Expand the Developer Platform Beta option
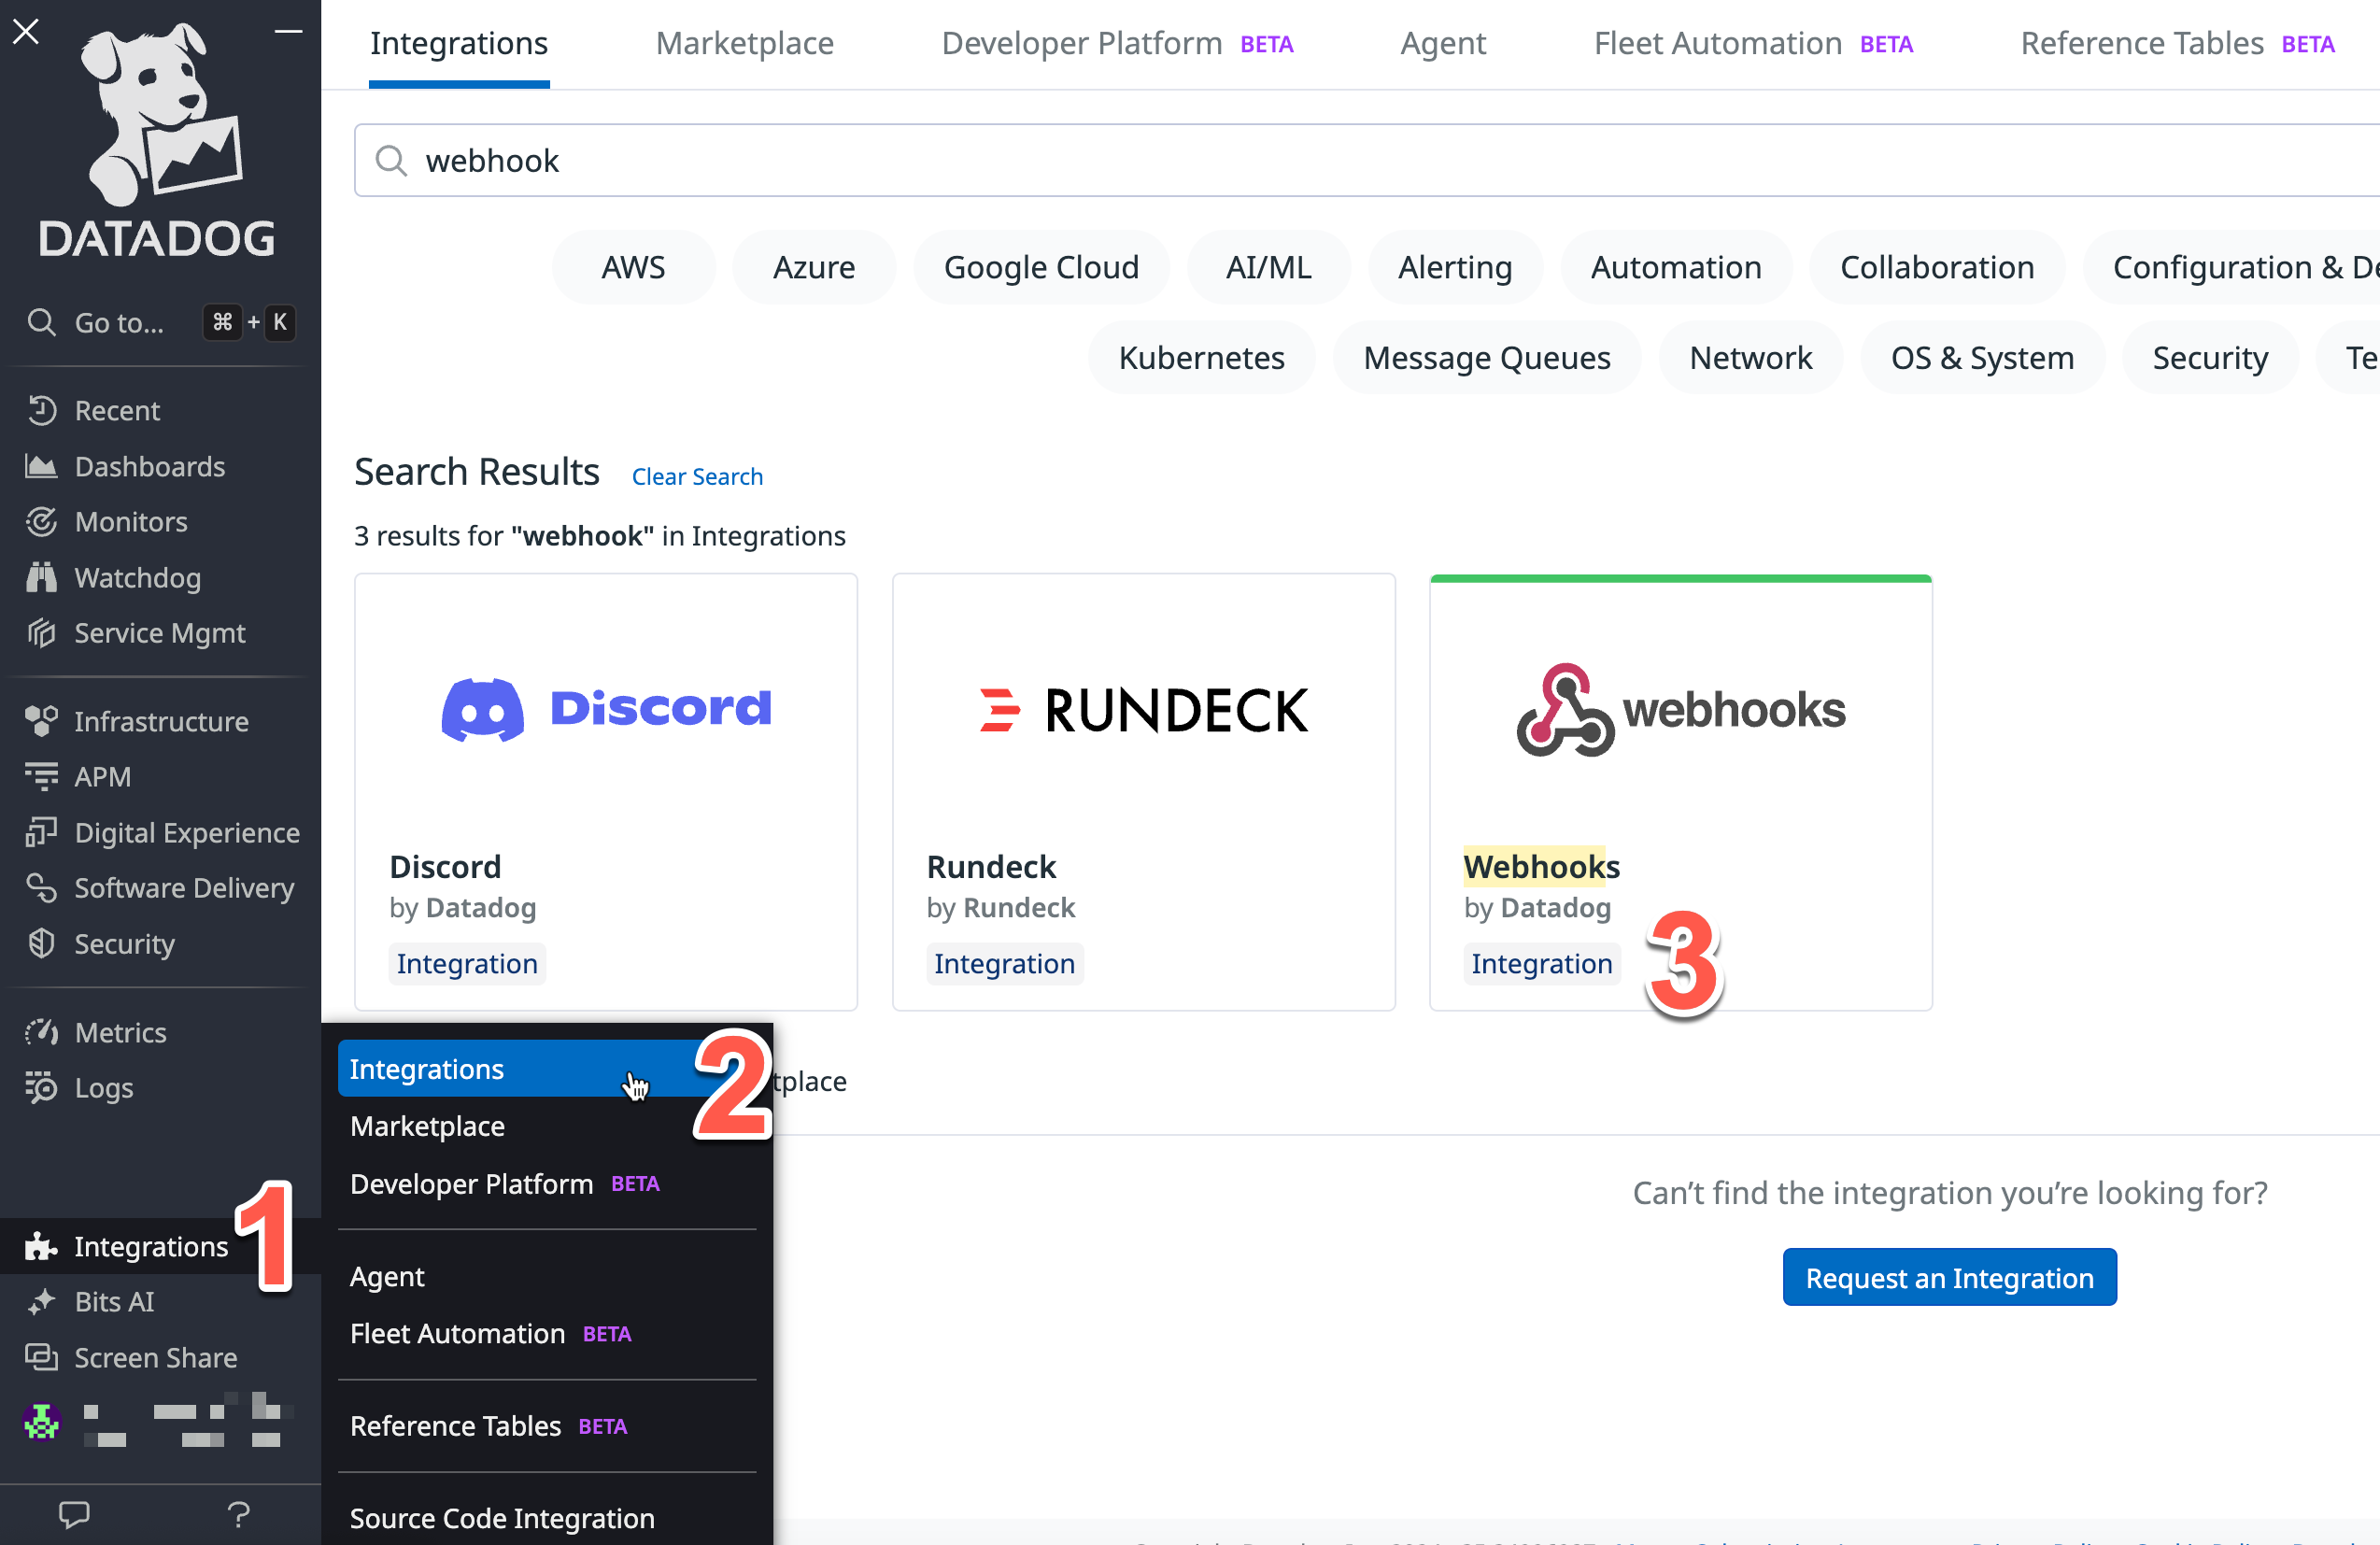Image resolution: width=2380 pixels, height=1545 pixels. pyautogui.click(x=472, y=1183)
